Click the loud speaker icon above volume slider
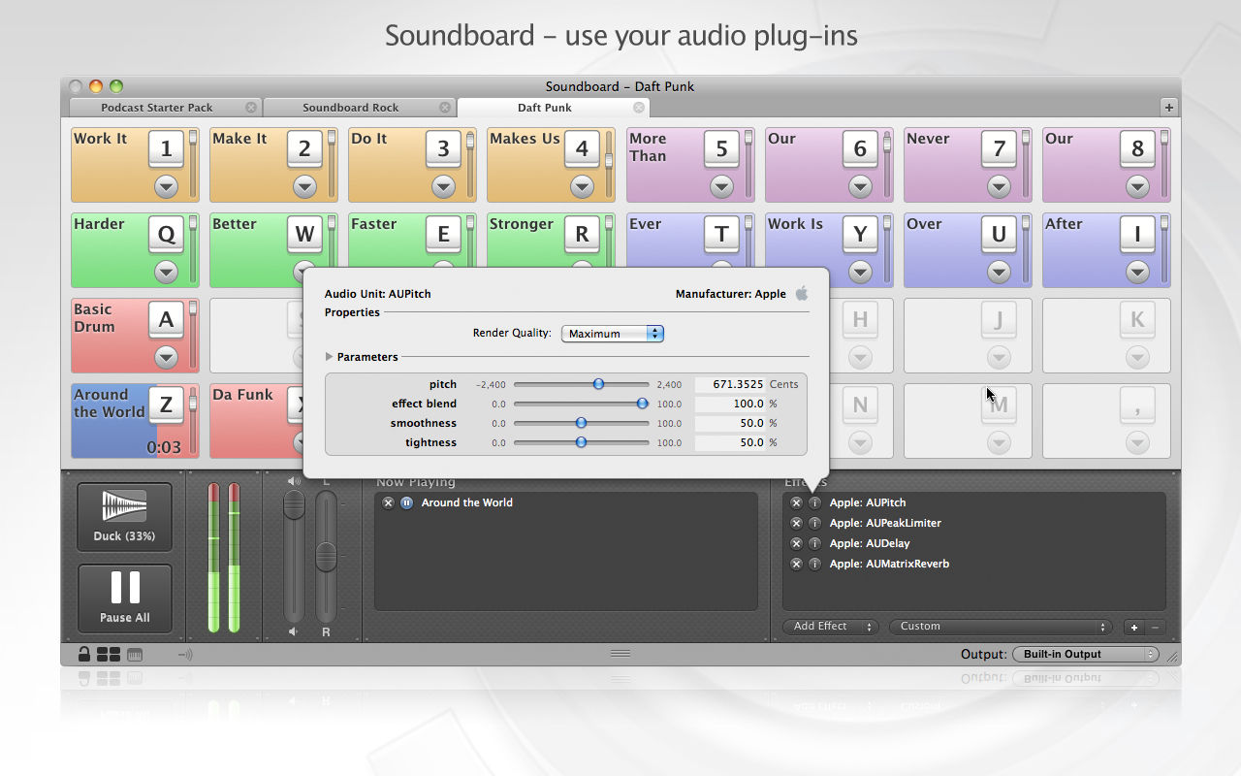Screen dimensions: 1241x776 (x=294, y=481)
